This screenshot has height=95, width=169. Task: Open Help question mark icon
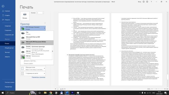point(151,2)
